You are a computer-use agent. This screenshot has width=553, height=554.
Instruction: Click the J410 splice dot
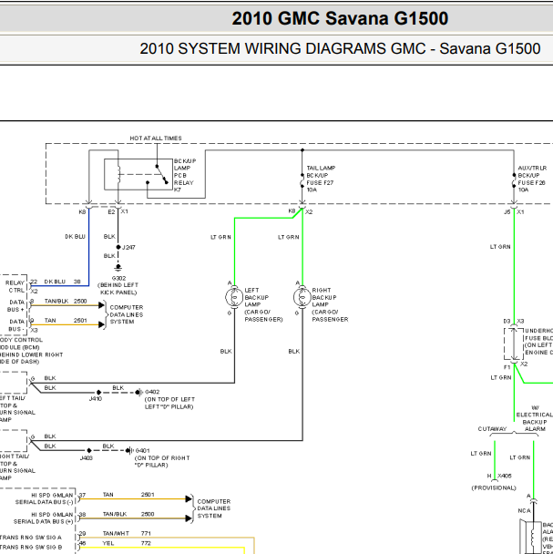(x=98, y=392)
